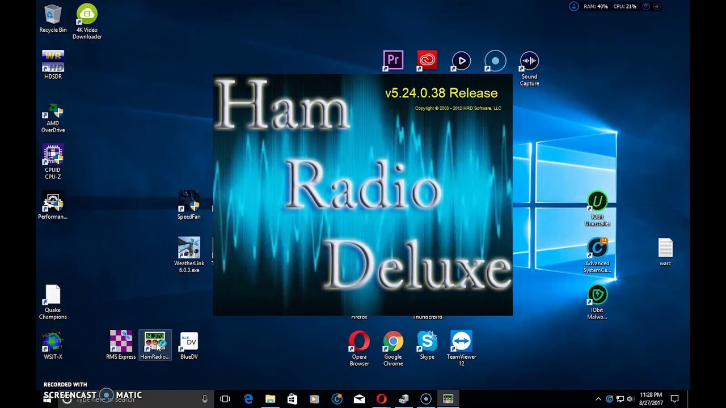Open the Performance monitor shortcut
This screenshot has height=408, width=726.
(x=53, y=205)
